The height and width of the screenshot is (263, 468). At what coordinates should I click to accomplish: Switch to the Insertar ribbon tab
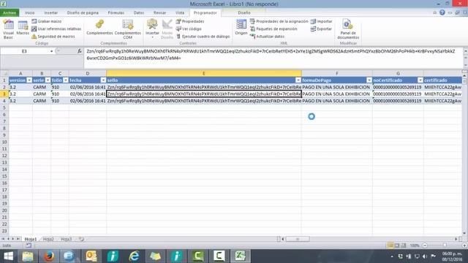click(x=50, y=13)
